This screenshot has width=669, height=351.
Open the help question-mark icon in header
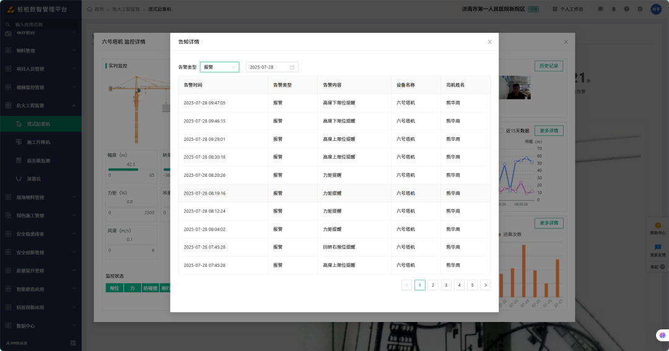(627, 9)
